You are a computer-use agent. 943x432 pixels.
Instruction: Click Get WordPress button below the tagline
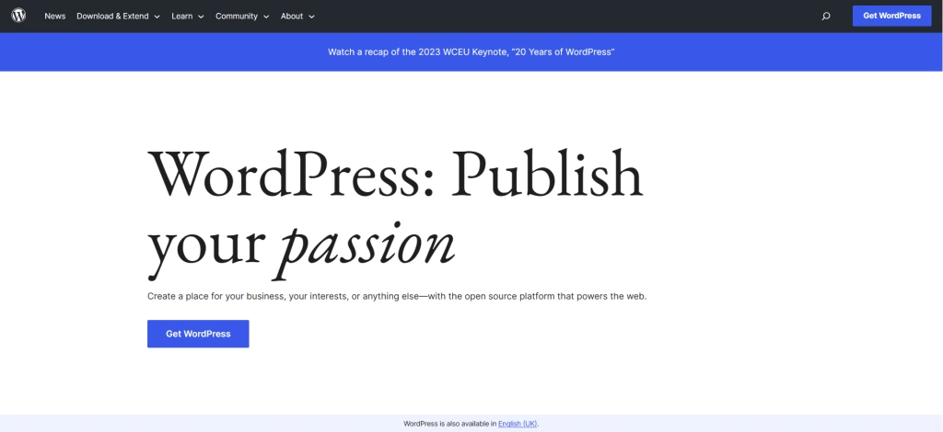click(x=198, y=334)
